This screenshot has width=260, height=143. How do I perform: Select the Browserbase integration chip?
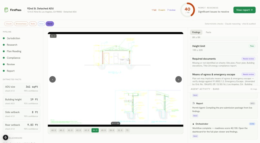21,24
